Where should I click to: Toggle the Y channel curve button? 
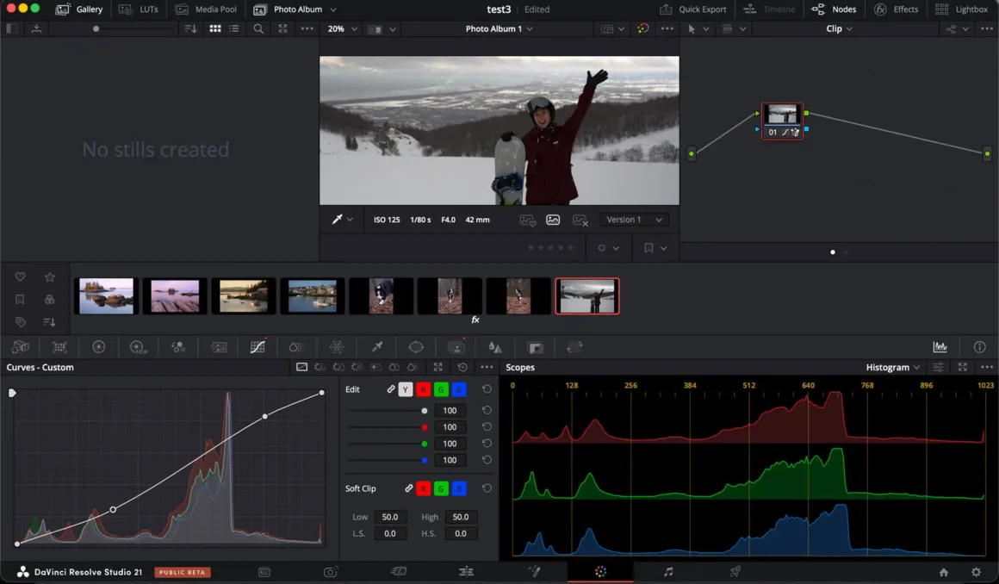tap(406, 389)
